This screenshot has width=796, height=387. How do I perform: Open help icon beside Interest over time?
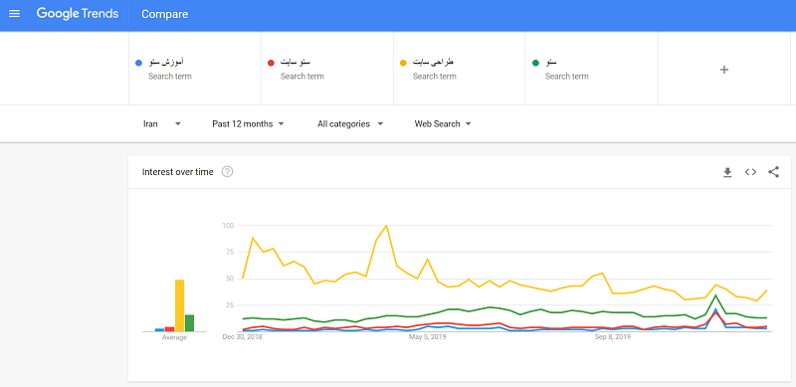(x=228, y=172)
